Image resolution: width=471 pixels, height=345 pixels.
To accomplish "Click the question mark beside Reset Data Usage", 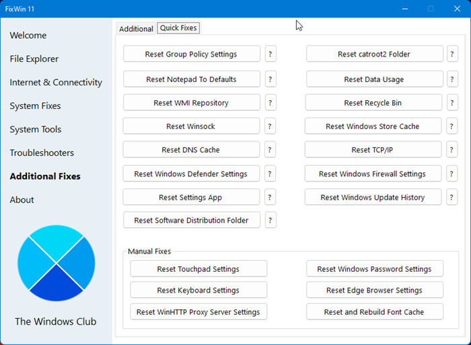I will (452, 79).
